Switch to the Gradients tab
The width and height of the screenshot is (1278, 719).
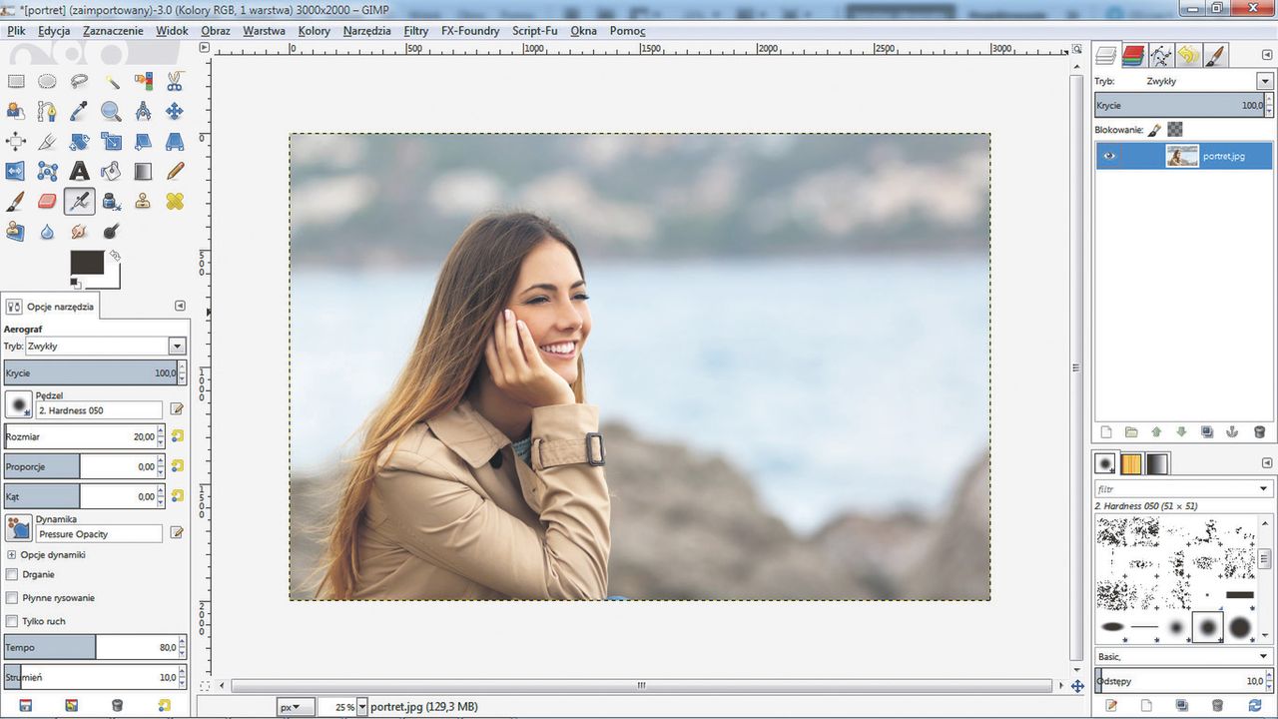tap(1156, 463)
